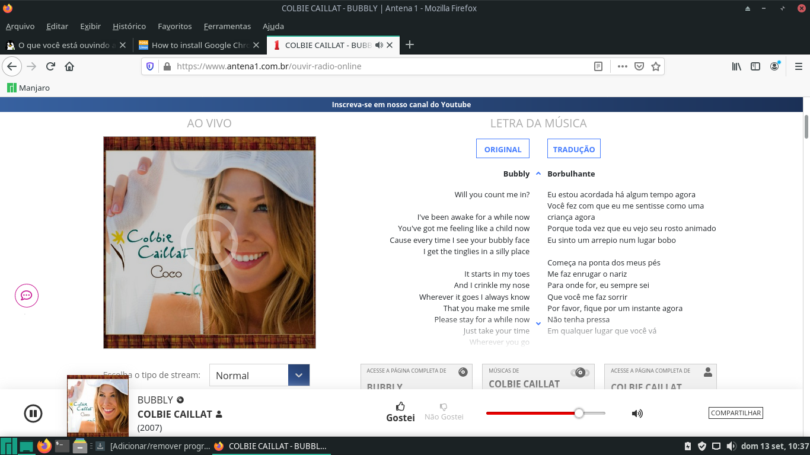Close the 'How to install Google Chrome' tab
Viewport: 810px width, 455px height.
point(256,45)
